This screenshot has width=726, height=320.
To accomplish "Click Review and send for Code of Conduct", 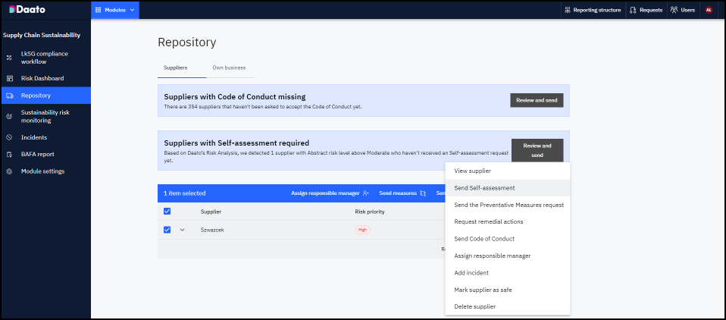I will [x=537, y=100].
